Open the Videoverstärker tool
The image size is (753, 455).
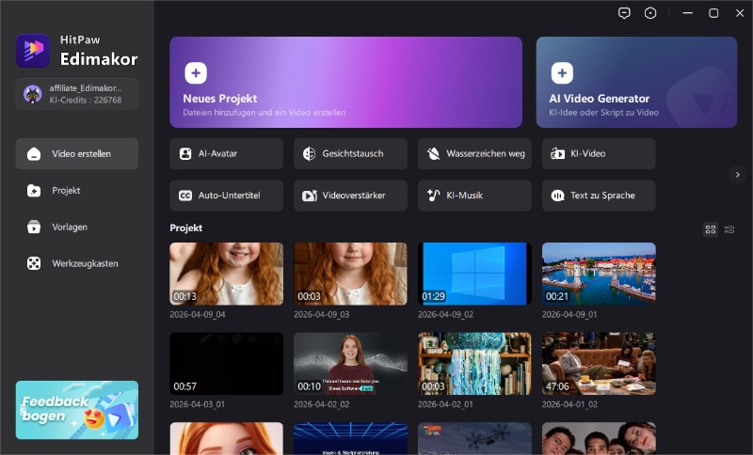(350, 196)
